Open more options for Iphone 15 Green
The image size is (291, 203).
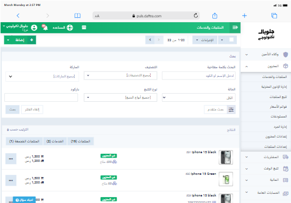click(11, 180)
